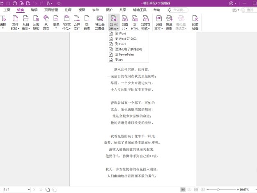Click the Print icon in quick access toolbar

click(15, 3)
